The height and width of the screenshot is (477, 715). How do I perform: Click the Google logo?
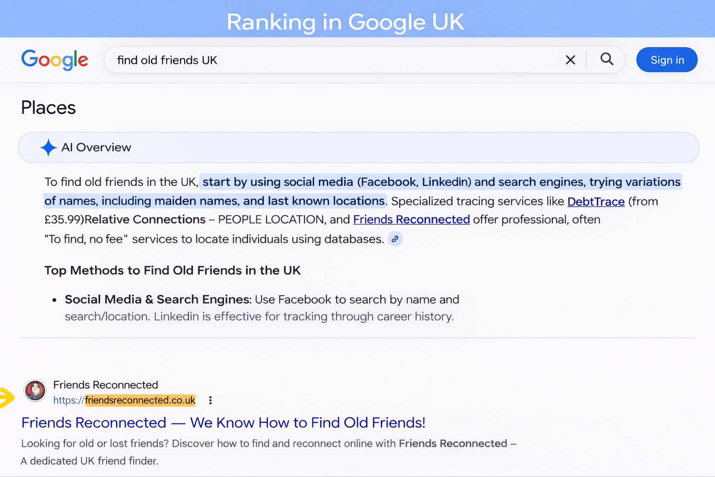tap(54, 60)
